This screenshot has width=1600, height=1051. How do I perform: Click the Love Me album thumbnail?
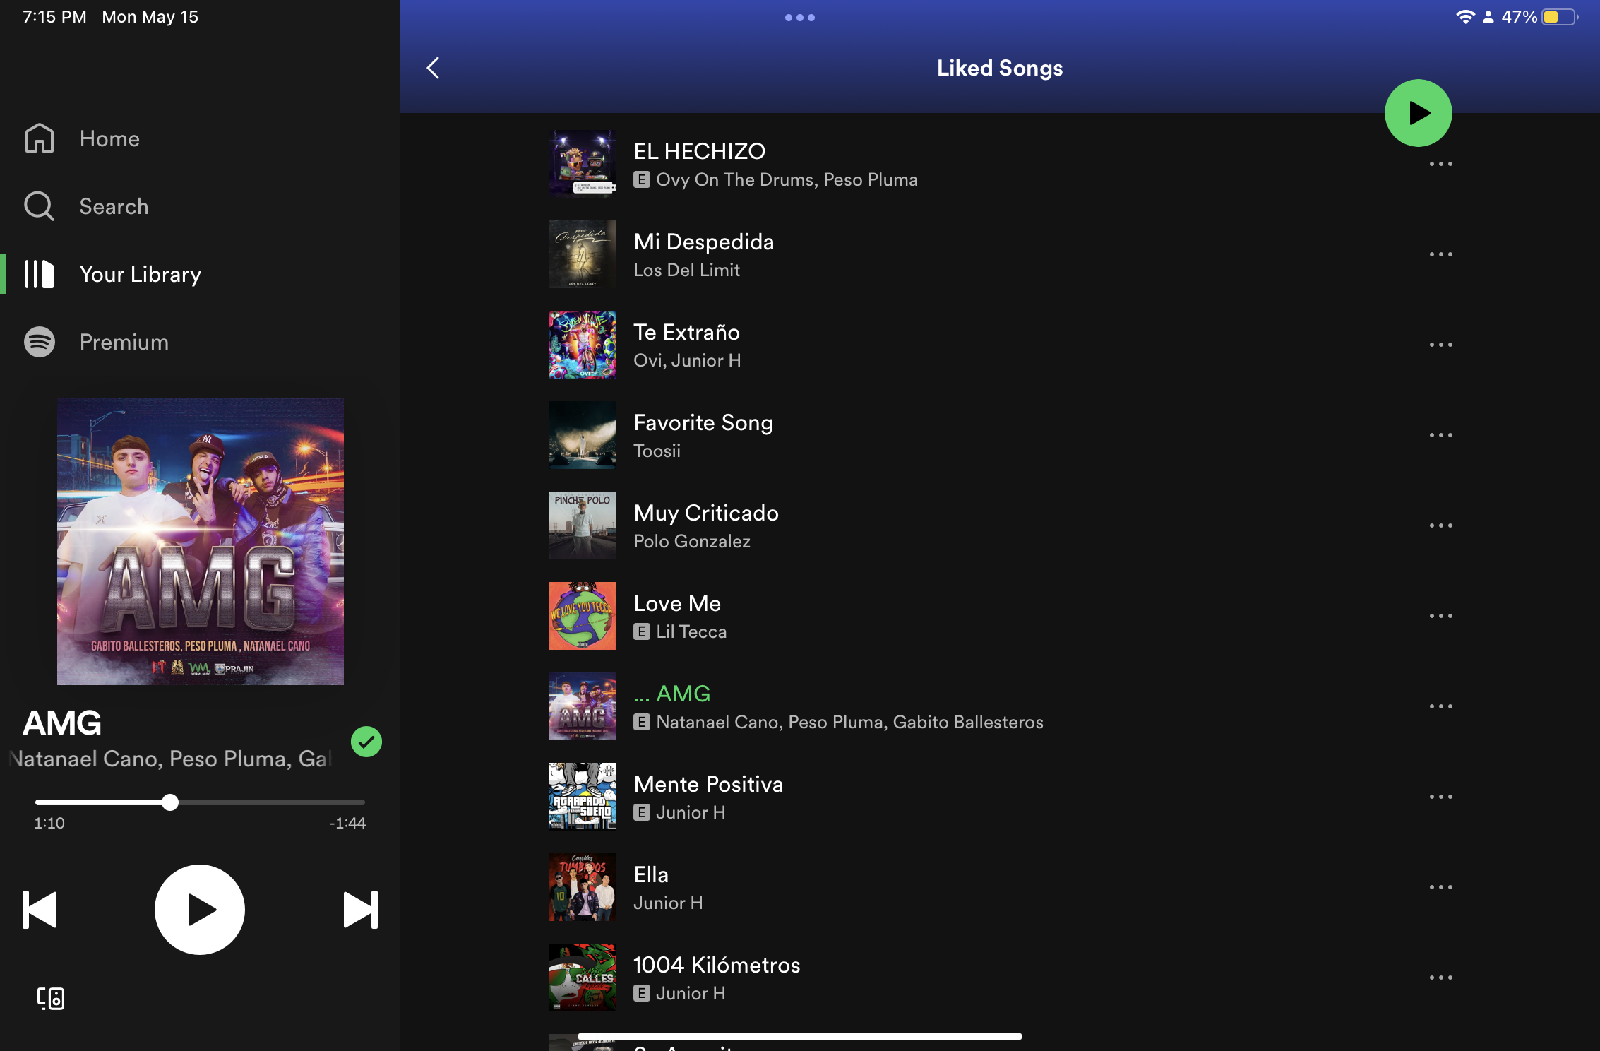(x=583, y=616)
